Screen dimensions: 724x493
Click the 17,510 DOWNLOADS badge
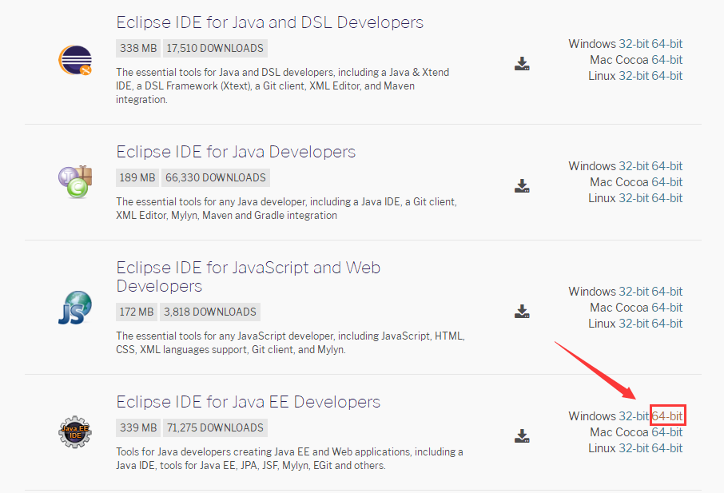215,49
